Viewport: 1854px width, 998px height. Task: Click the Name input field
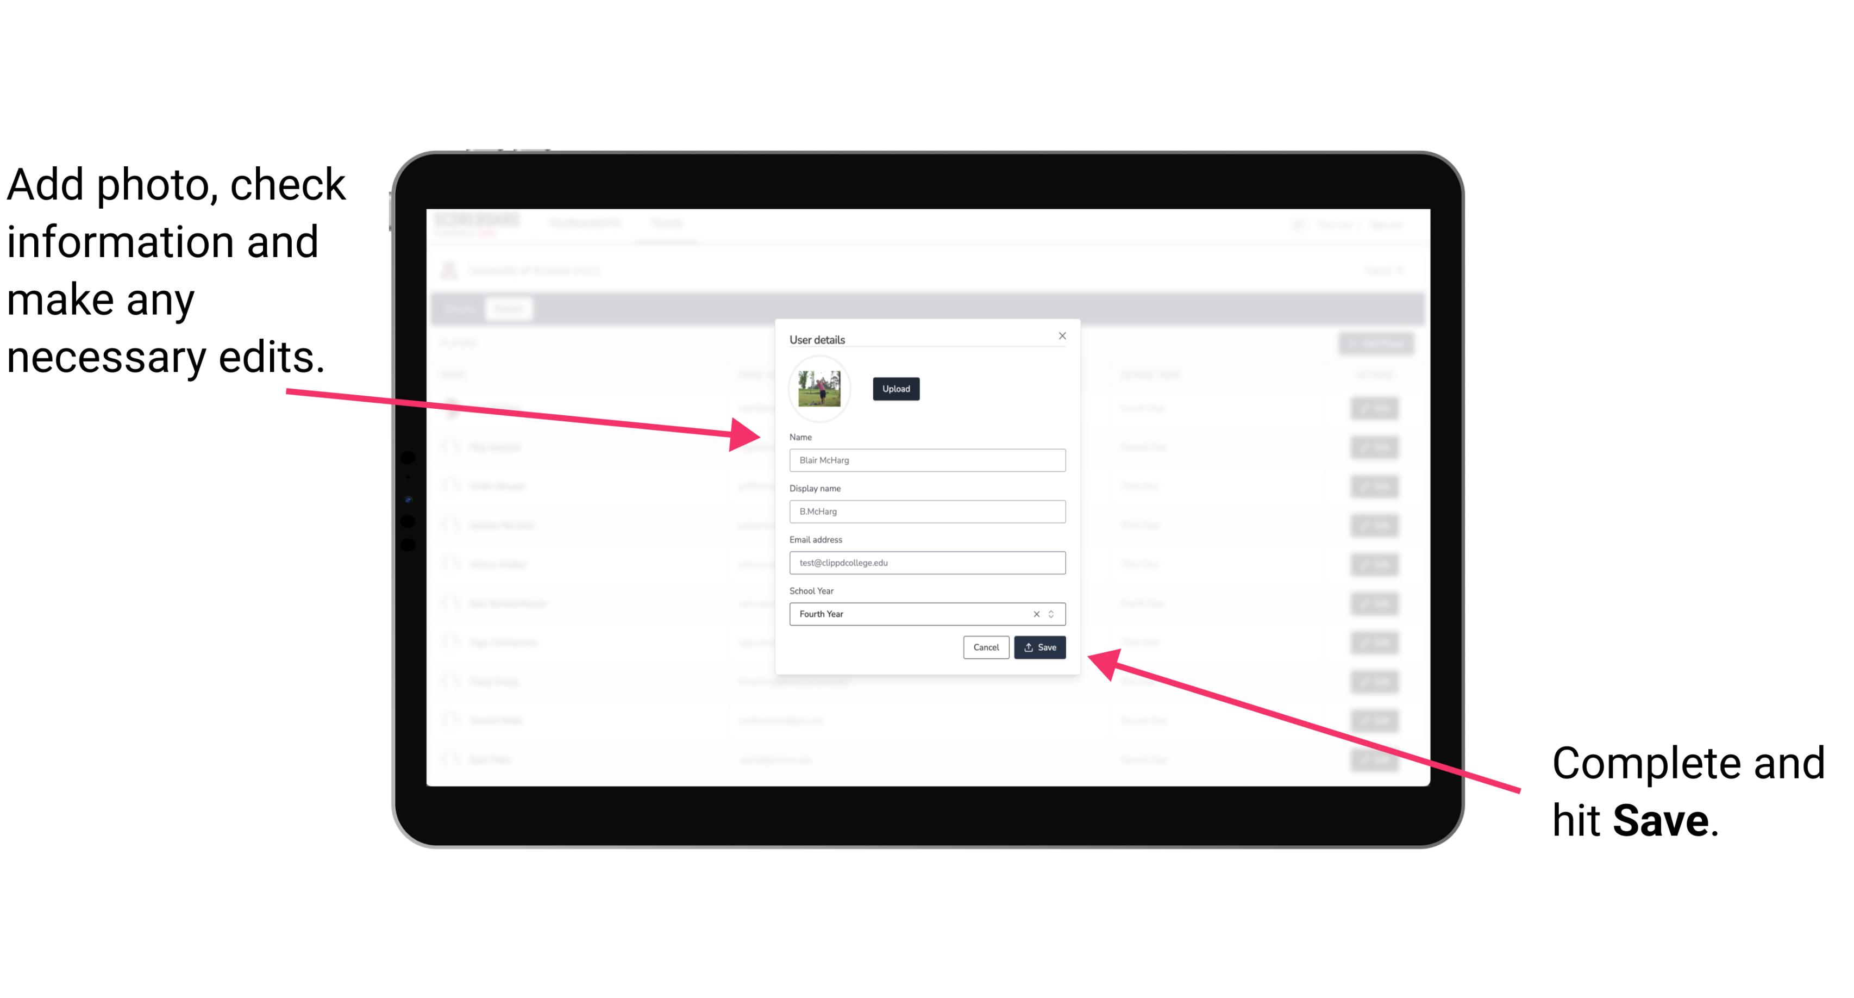[928, 460]
